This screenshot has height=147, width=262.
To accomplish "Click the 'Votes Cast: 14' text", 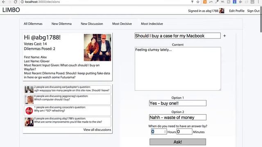I will (35, 44).
